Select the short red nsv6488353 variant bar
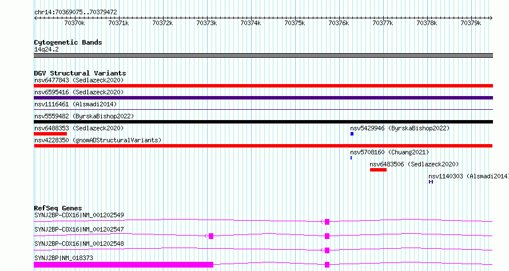Viewport: 509px width, 271px height. [x=50, y=134]
